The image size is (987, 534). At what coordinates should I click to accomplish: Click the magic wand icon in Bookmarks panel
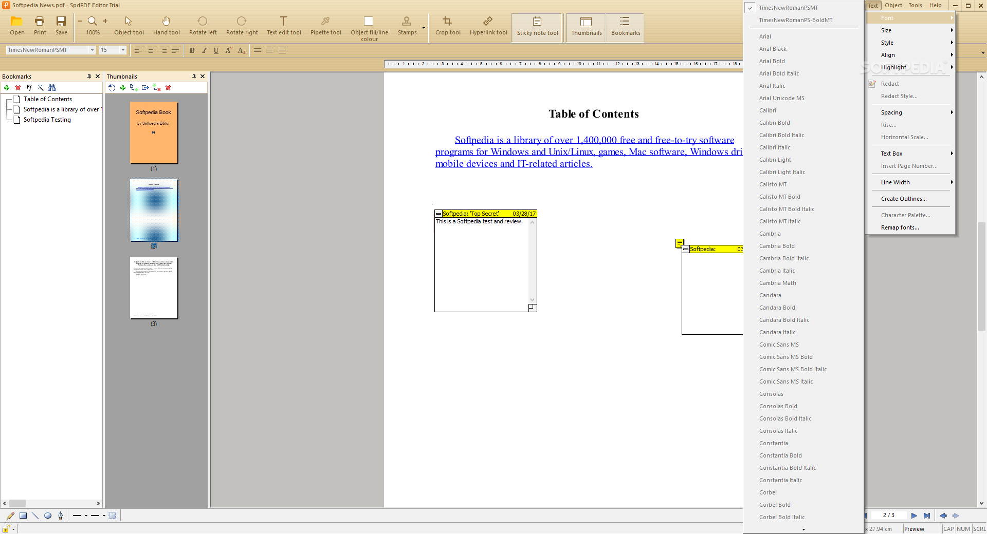pos(40,88)
